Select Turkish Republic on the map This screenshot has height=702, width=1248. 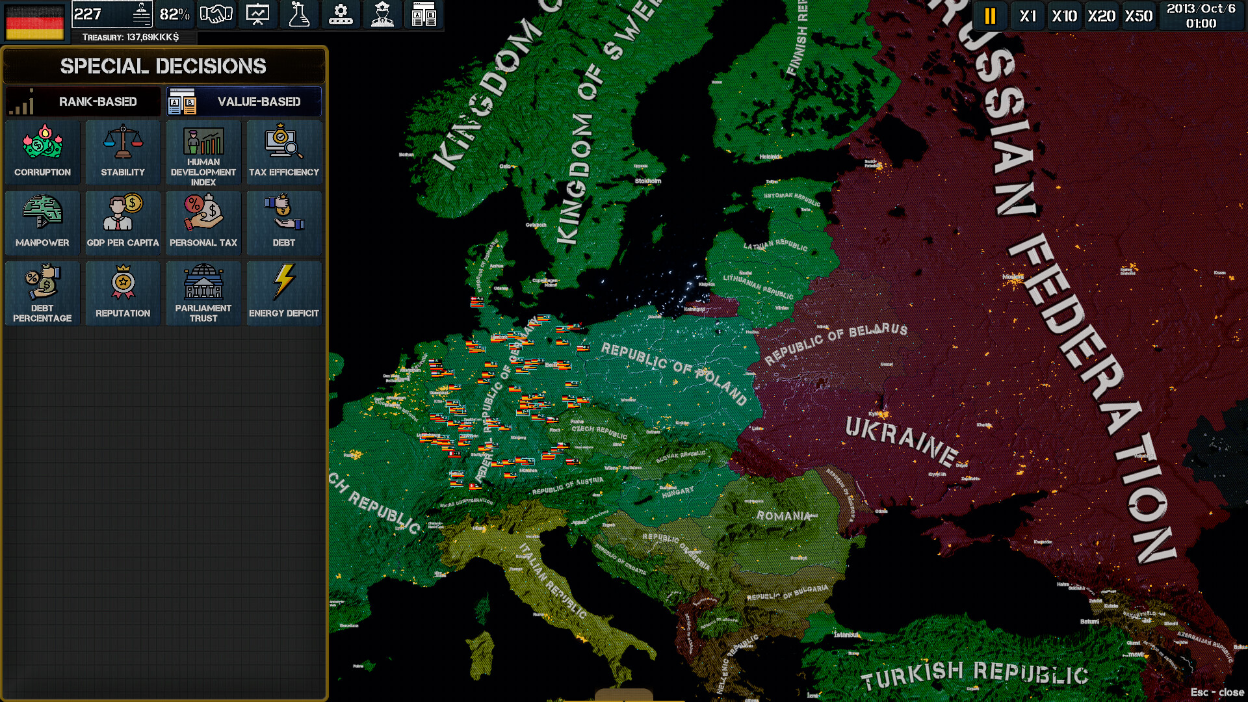[975, 675]
